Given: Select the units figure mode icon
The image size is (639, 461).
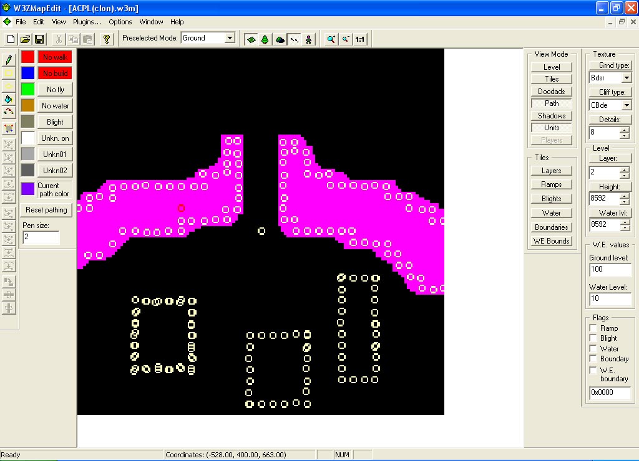Looking at the screenshot, I should tap(309, 39).
